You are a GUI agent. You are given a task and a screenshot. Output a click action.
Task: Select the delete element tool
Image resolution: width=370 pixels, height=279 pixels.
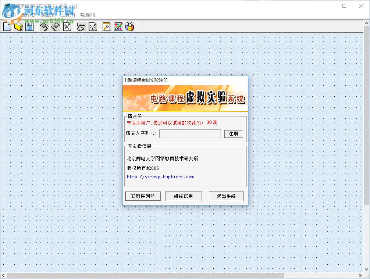click(x=67, y=26)
